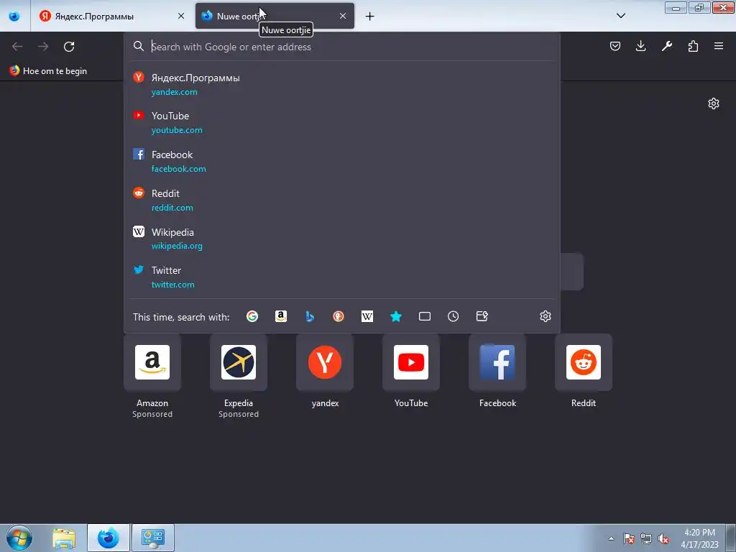Open Hoe om te begin bookmark
The height and width of the screenshot is (552, 736).
tap(48, 71)
